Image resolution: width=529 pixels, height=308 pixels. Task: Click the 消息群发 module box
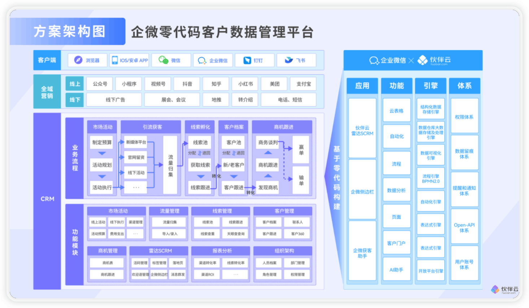[x=178, y=274]
